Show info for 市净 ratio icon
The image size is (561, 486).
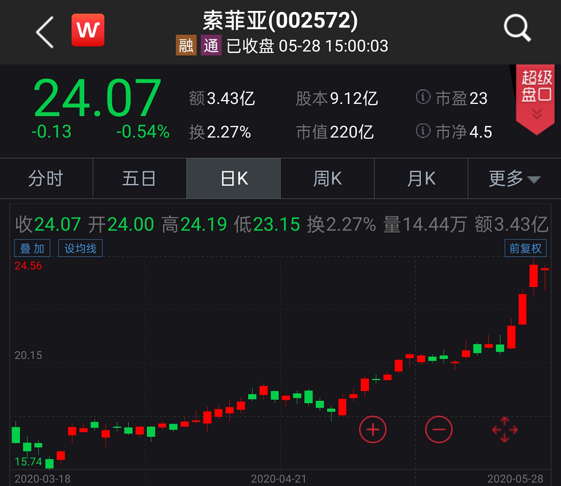(x=423, y=130)
